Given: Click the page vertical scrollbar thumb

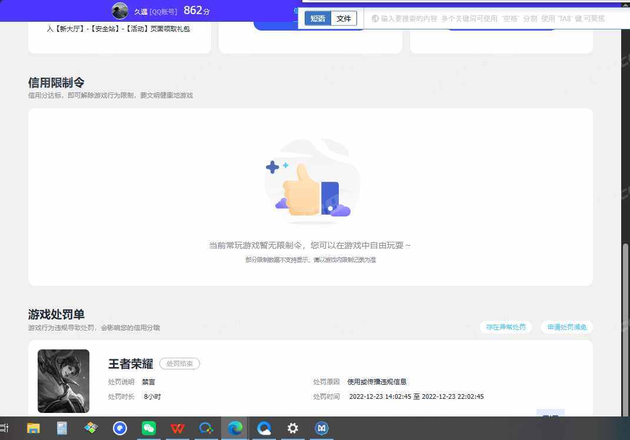Looking at the screenshot, I should [625, 329].
